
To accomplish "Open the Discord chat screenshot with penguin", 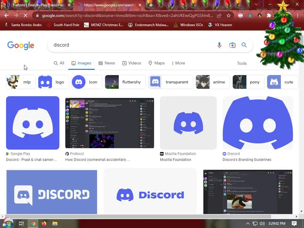I will click(x=248, y=192).
